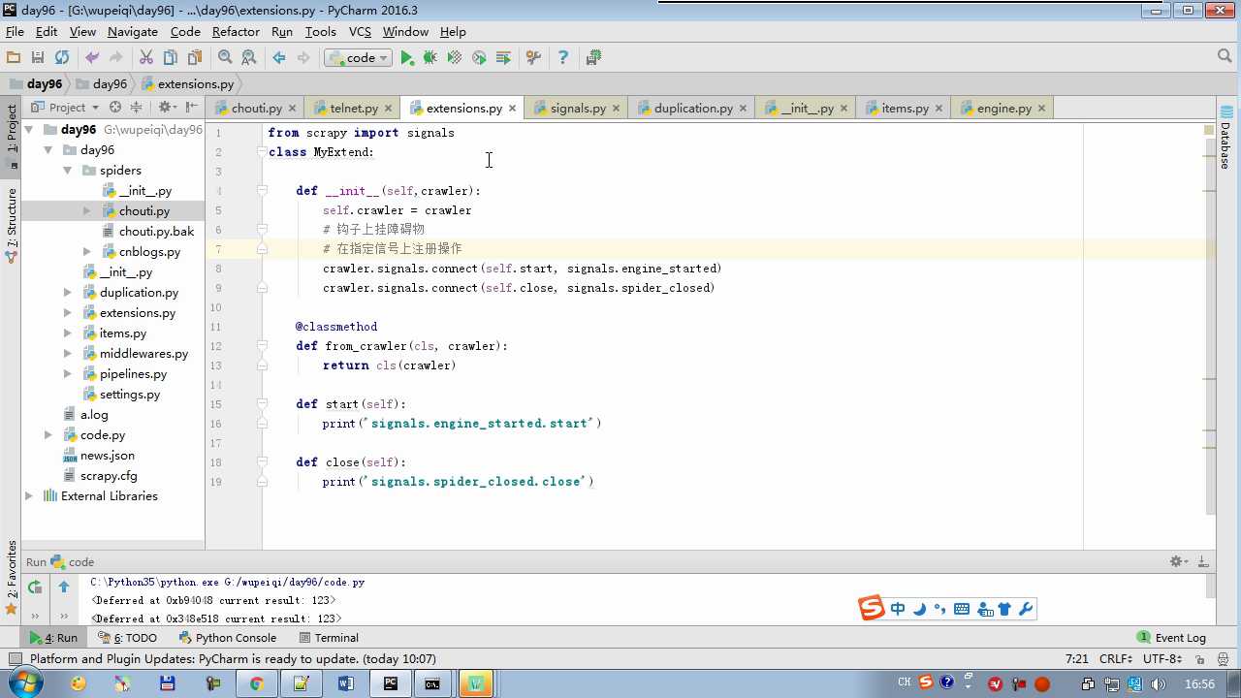Click the Run concurrency diagram icon

(503, 58)
